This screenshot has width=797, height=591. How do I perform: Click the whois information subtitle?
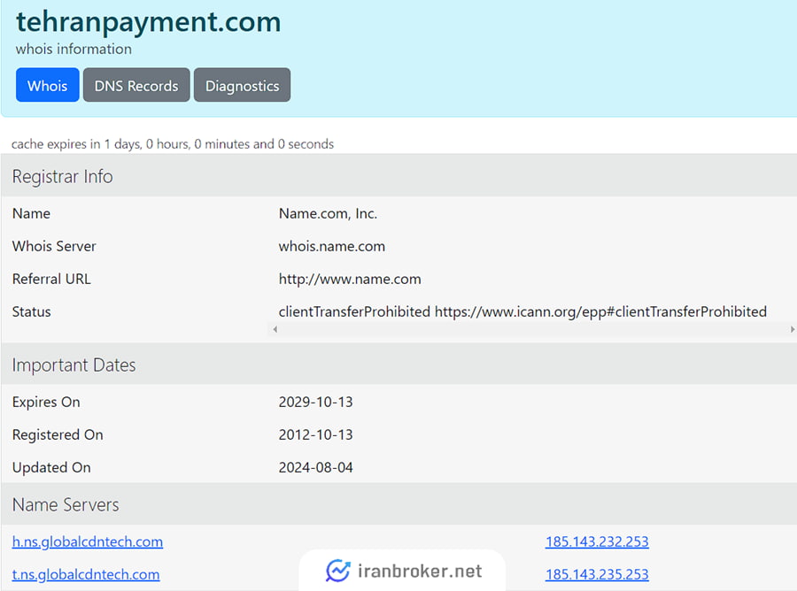pos(74,50)
